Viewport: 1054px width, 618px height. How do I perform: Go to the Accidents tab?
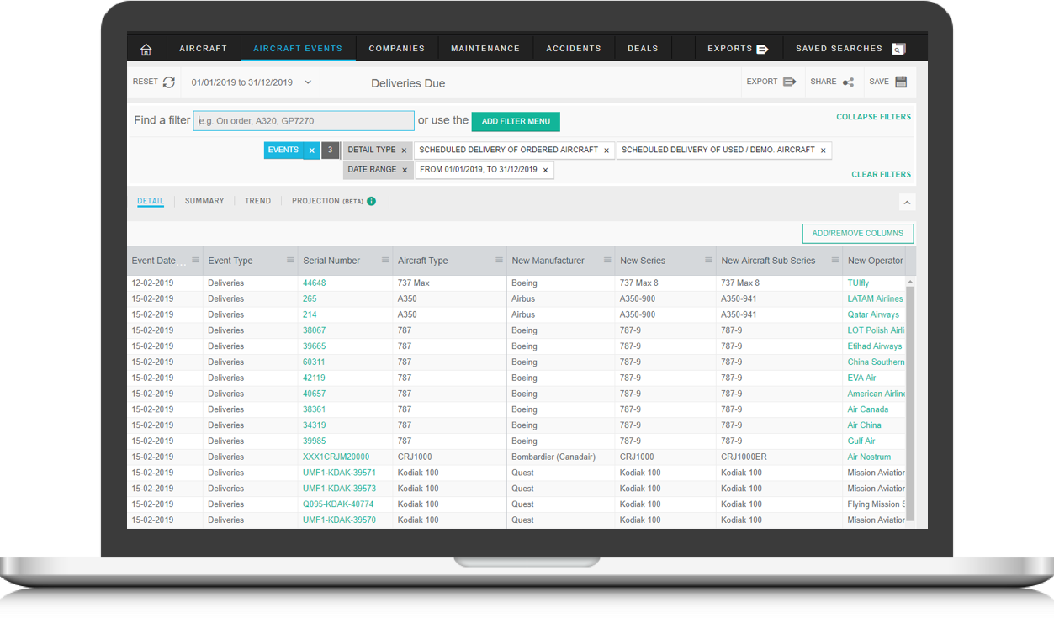point(574,49)
